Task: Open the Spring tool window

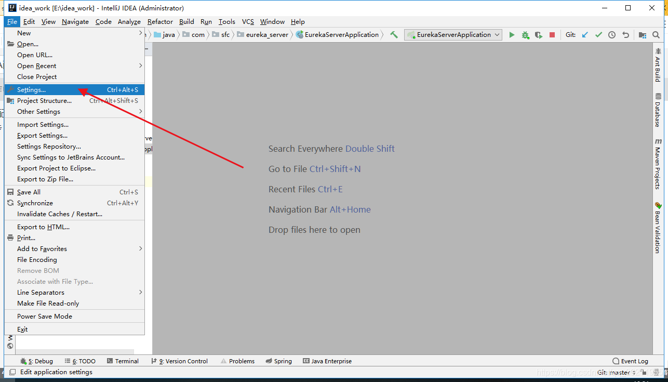Action: 278,361
